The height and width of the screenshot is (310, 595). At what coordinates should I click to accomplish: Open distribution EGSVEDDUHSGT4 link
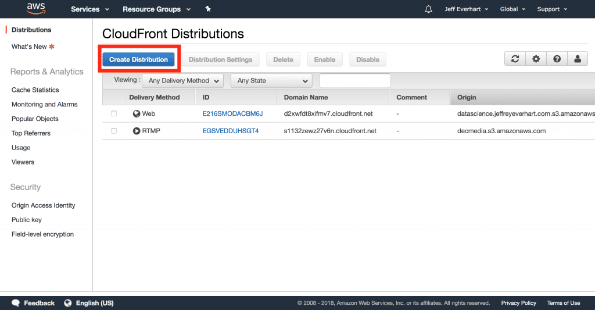[x=230, y=131]
